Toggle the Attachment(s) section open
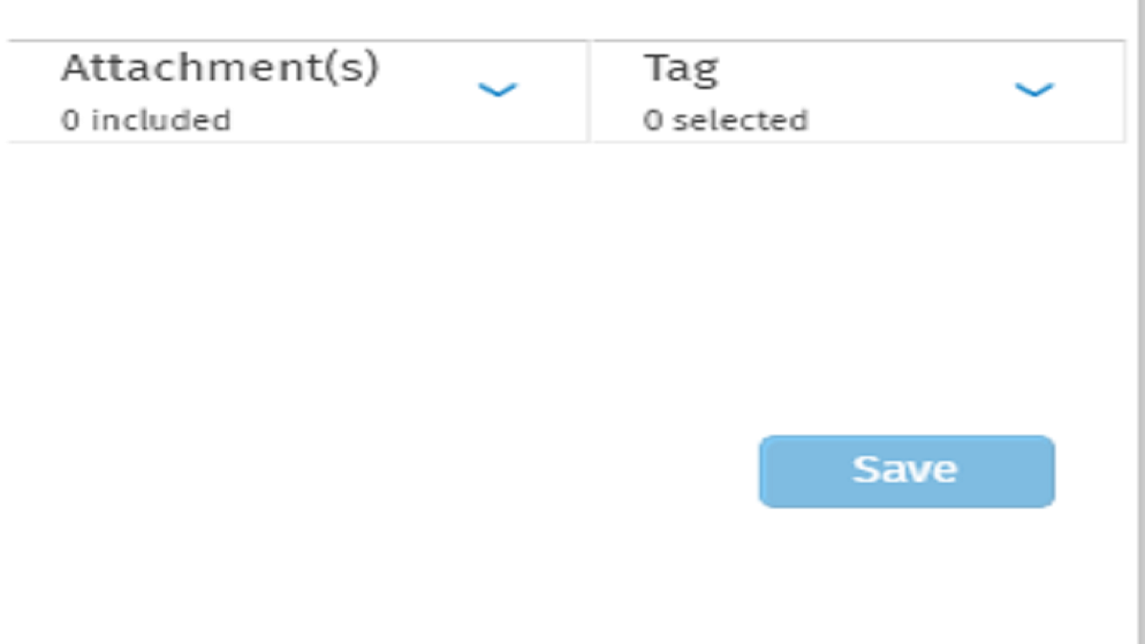1145x644 pixels. coord(498,90)
